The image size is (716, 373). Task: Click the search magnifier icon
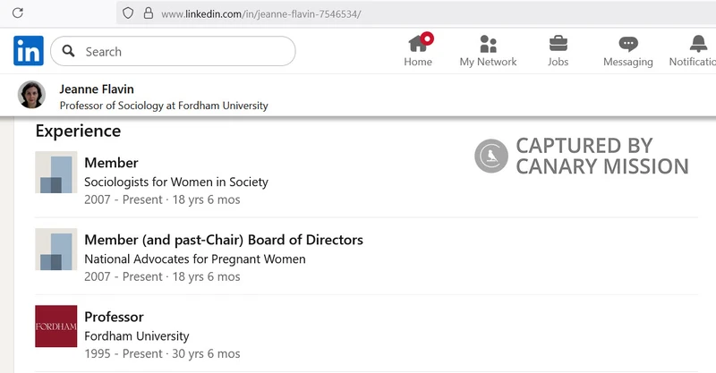click(69, 51)
